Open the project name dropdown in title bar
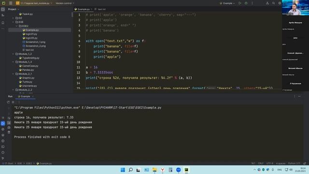309x174 pixels. 34,3
